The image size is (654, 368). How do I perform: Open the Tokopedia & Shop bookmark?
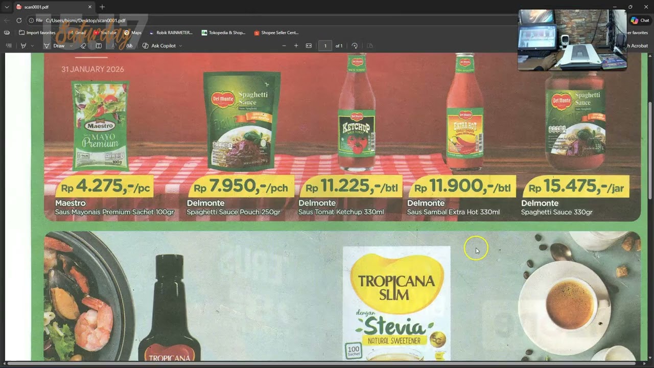pyautogui.click(x=223, y=33)
